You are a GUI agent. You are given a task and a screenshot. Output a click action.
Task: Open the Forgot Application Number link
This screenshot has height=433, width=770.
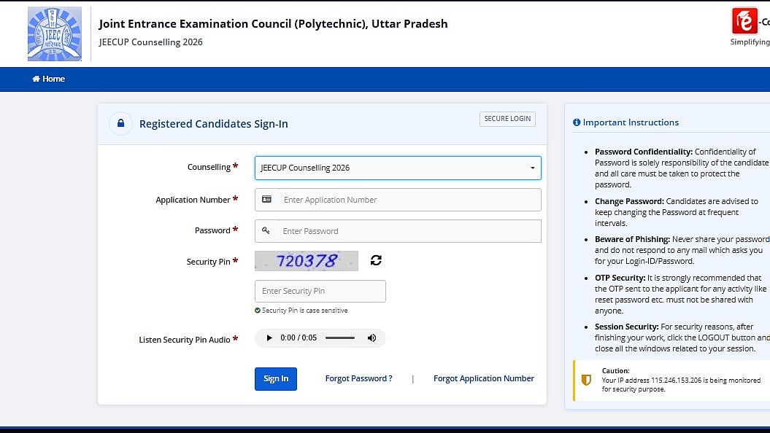(x=484, y=378)
